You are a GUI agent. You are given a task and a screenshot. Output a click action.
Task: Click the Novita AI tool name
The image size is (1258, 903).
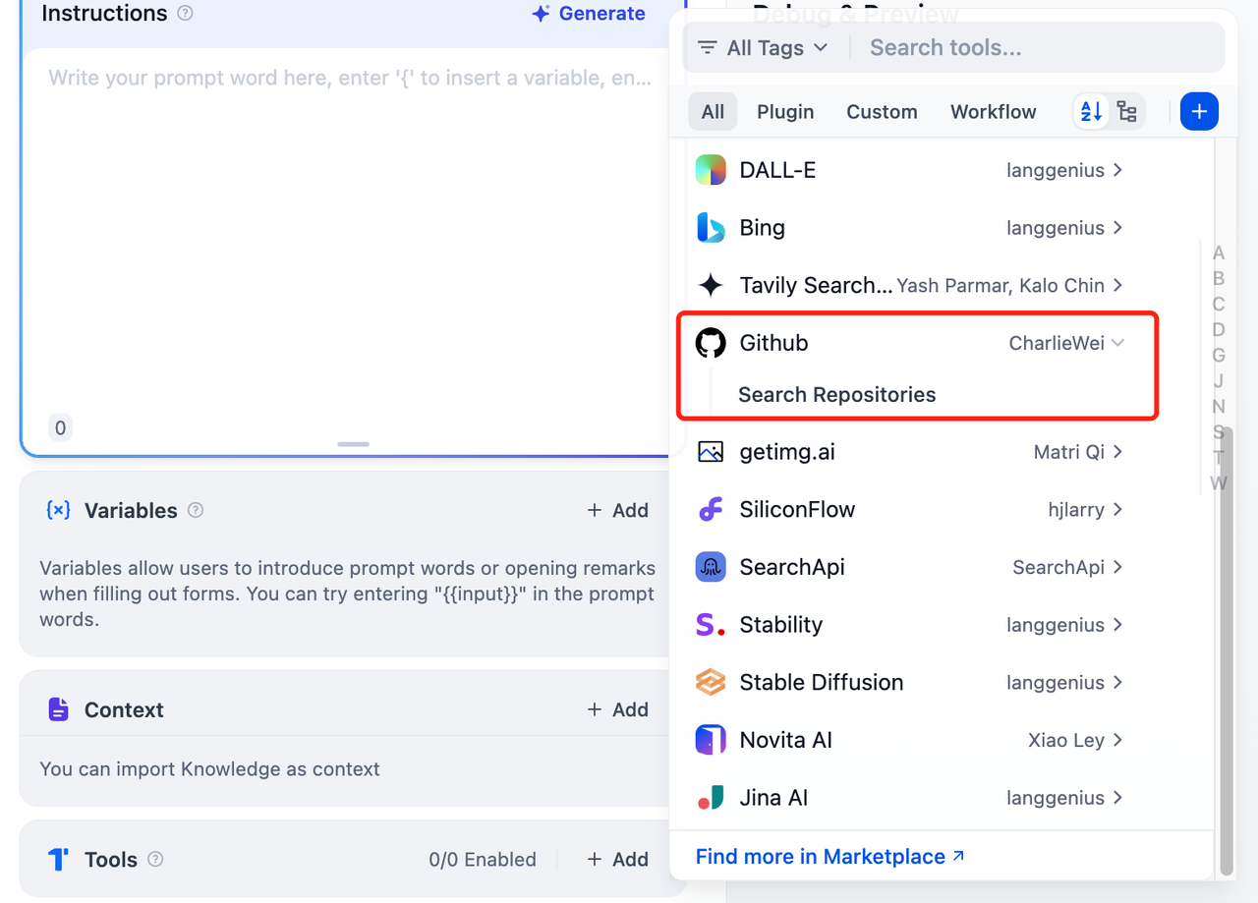[x=786, y=740]
